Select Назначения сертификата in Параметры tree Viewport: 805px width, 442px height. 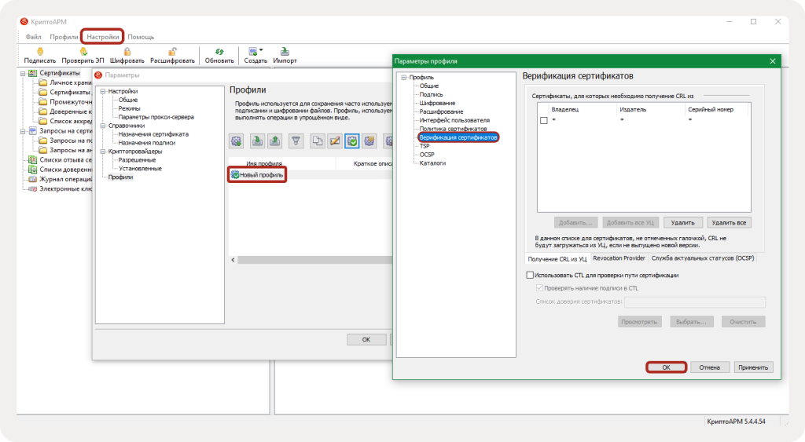coord(153,133)
